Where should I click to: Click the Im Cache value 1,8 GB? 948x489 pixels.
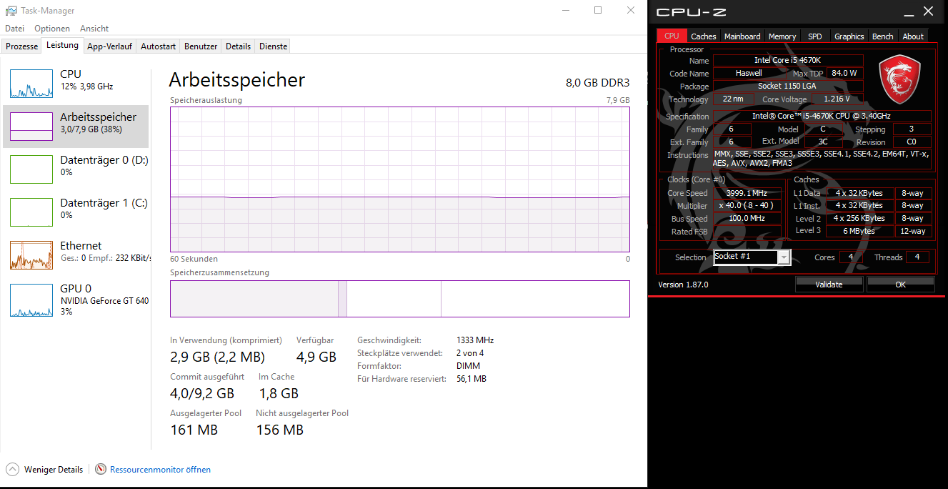tap(279, 393)
